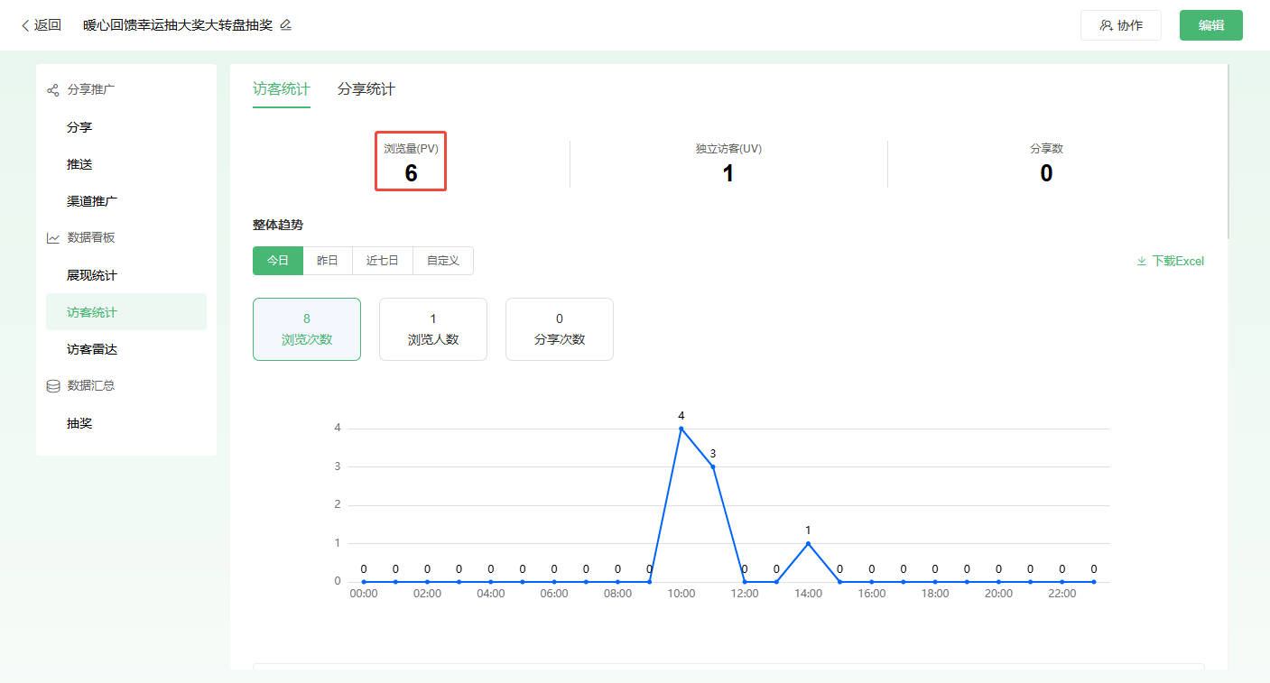Click the share icon next to 分享推广
1270x683 pixels.
click(53, 90)
